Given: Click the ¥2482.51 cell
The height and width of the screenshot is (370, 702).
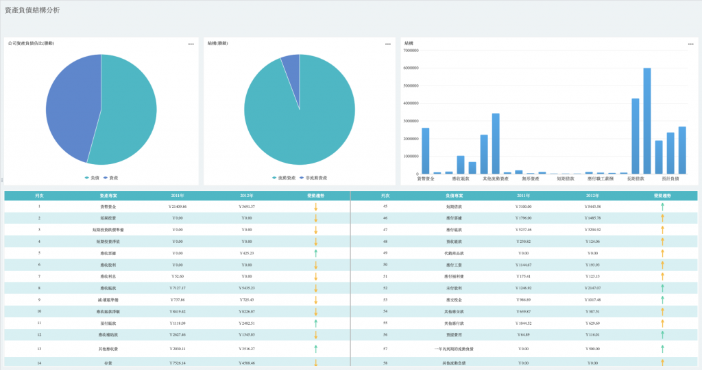Looking at the screenshot, I should (246, 323).
